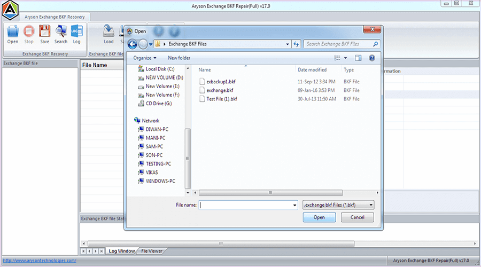Change the view with the view icon
Viewport: 481px width, 267px height.
pos(337,58)
